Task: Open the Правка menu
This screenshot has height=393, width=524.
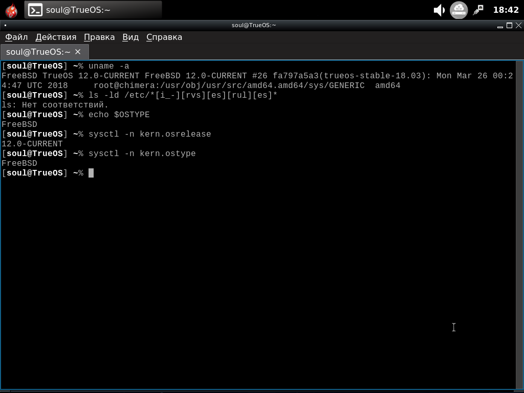Action: (99, 37)
